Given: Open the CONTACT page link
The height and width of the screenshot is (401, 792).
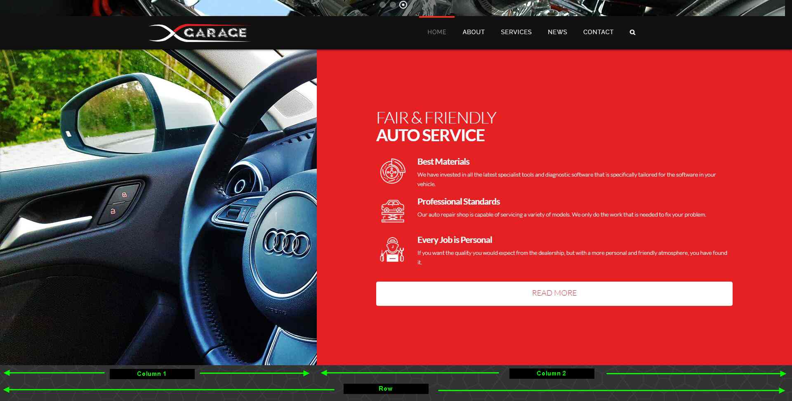Looking at the screenshot, I should pos(598,32).
